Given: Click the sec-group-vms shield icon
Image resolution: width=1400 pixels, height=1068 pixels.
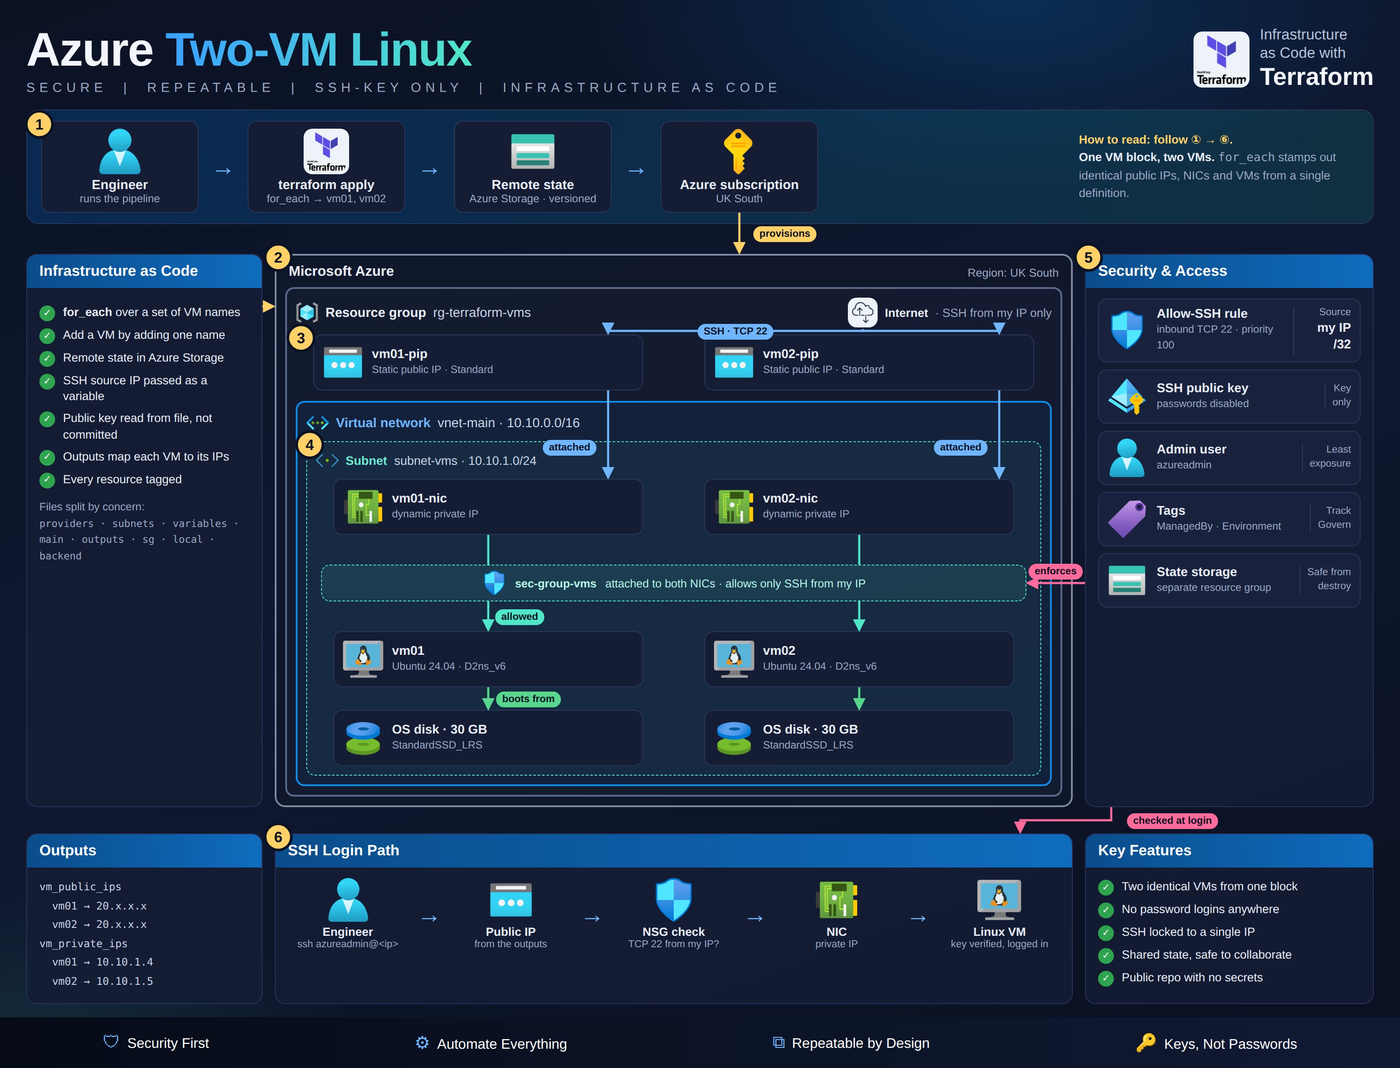Looking at the screenshot, I should click(x=494, y=583).
